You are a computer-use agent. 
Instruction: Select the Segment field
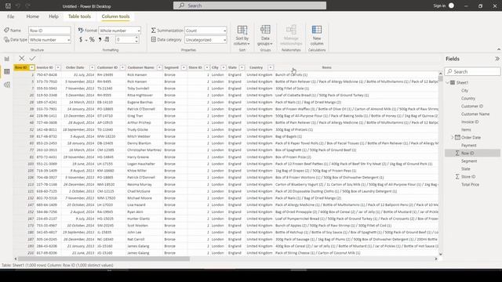point(469,161)
